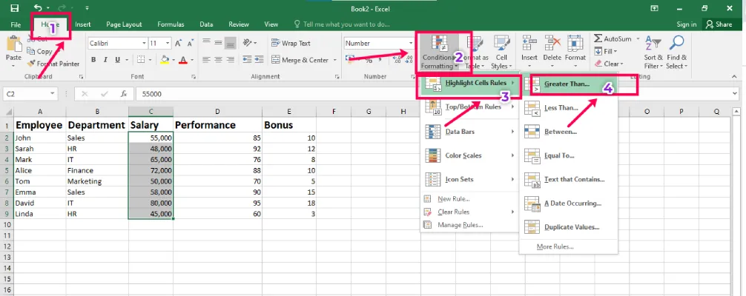Viewport: 746px width, 296px height.
Task: Click the Save icon in quick access toolbar
Action: tap(14, 8)
